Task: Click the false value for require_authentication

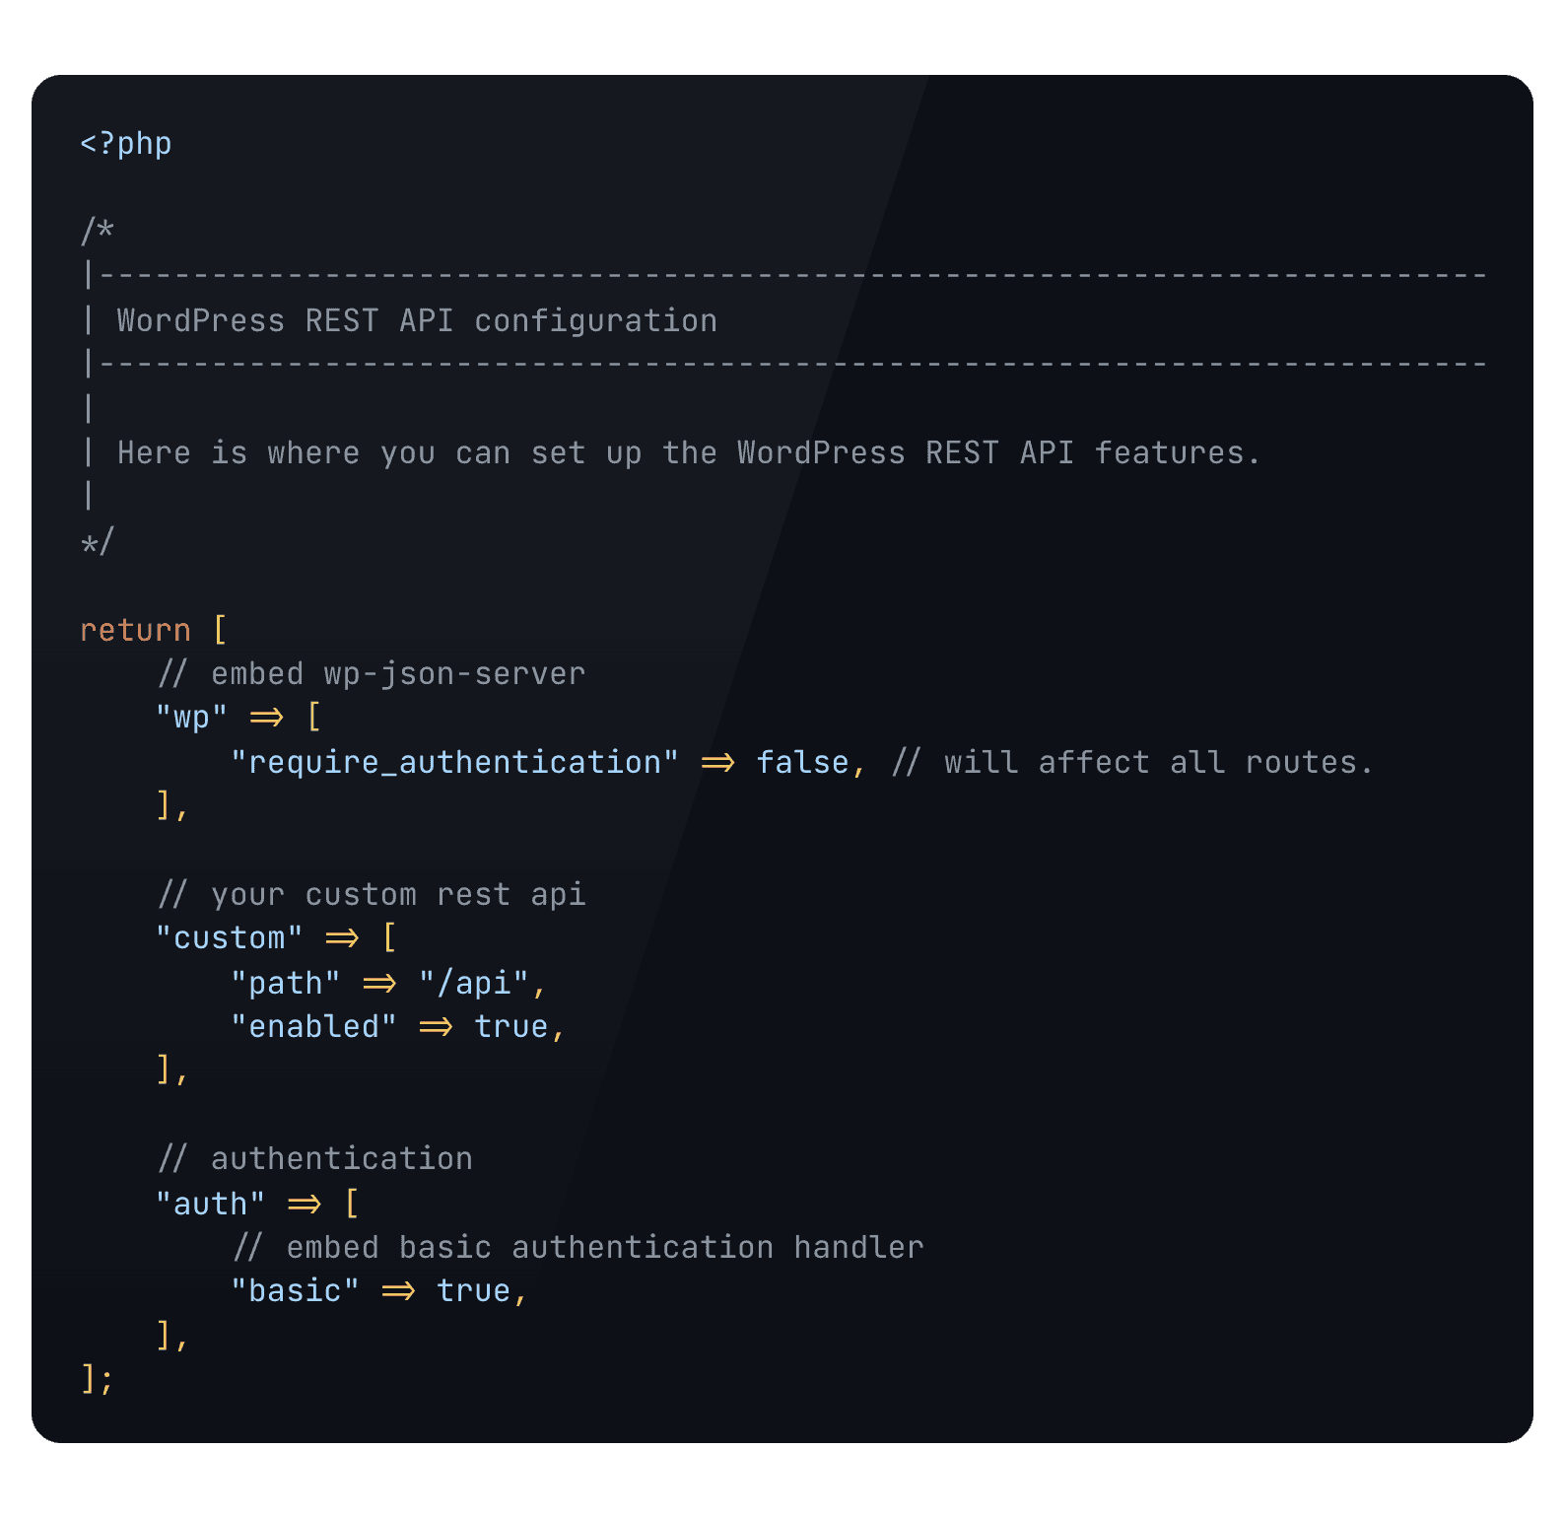Action: [x=802, y=762]
